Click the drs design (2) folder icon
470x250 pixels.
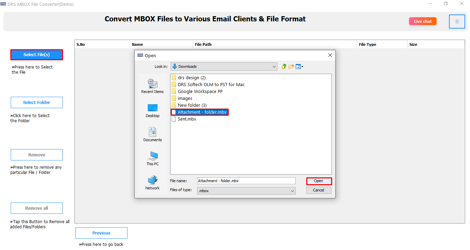[174, 77]
